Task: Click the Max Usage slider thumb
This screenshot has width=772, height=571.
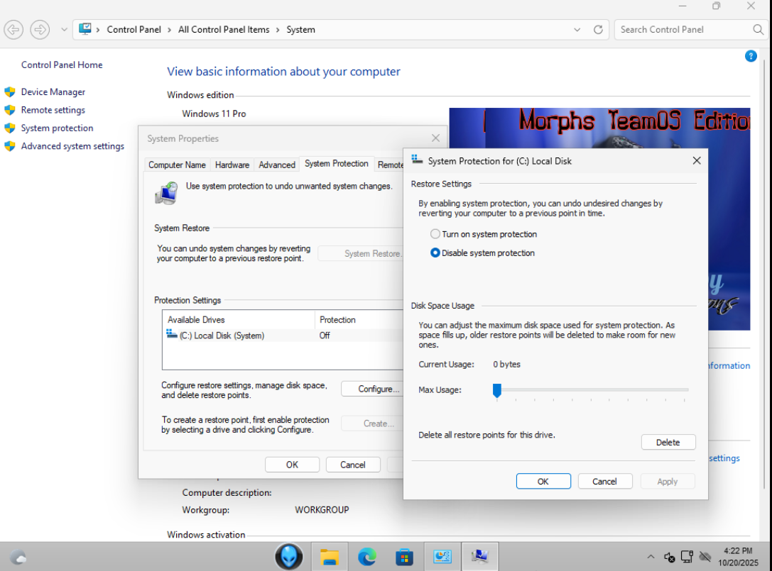Action: (496, 391)
